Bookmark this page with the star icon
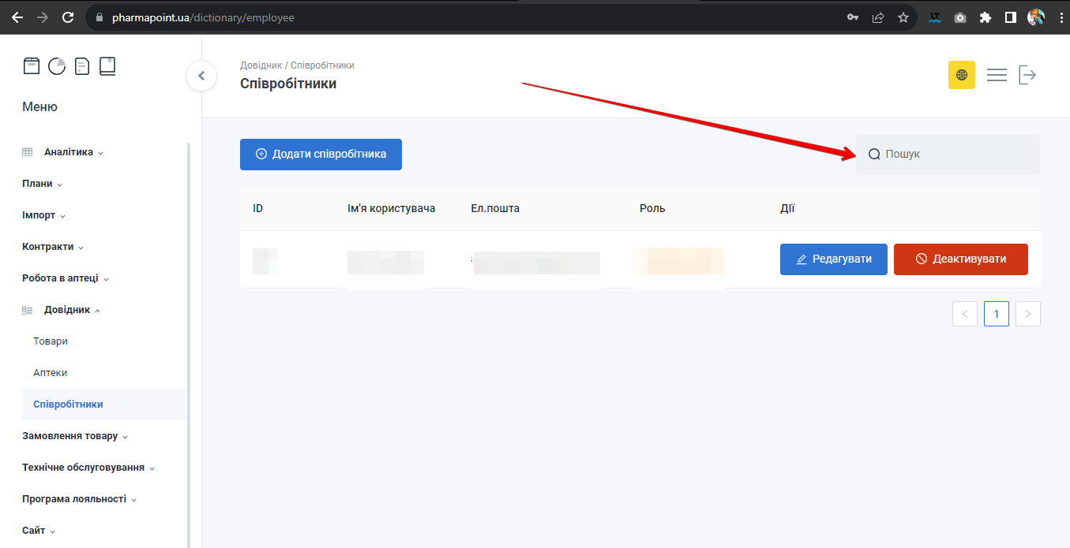Viewport: 1070px width, 548px height. (903, 17)
